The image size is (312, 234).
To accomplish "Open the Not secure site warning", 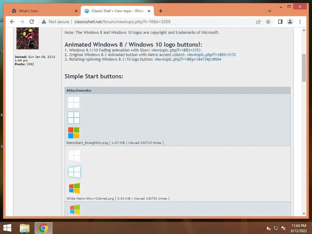I will pos(55,22).
